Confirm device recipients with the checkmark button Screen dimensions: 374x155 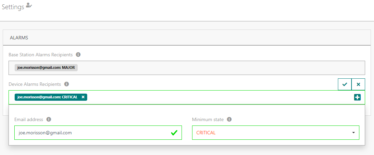click(x=345, y=84)
